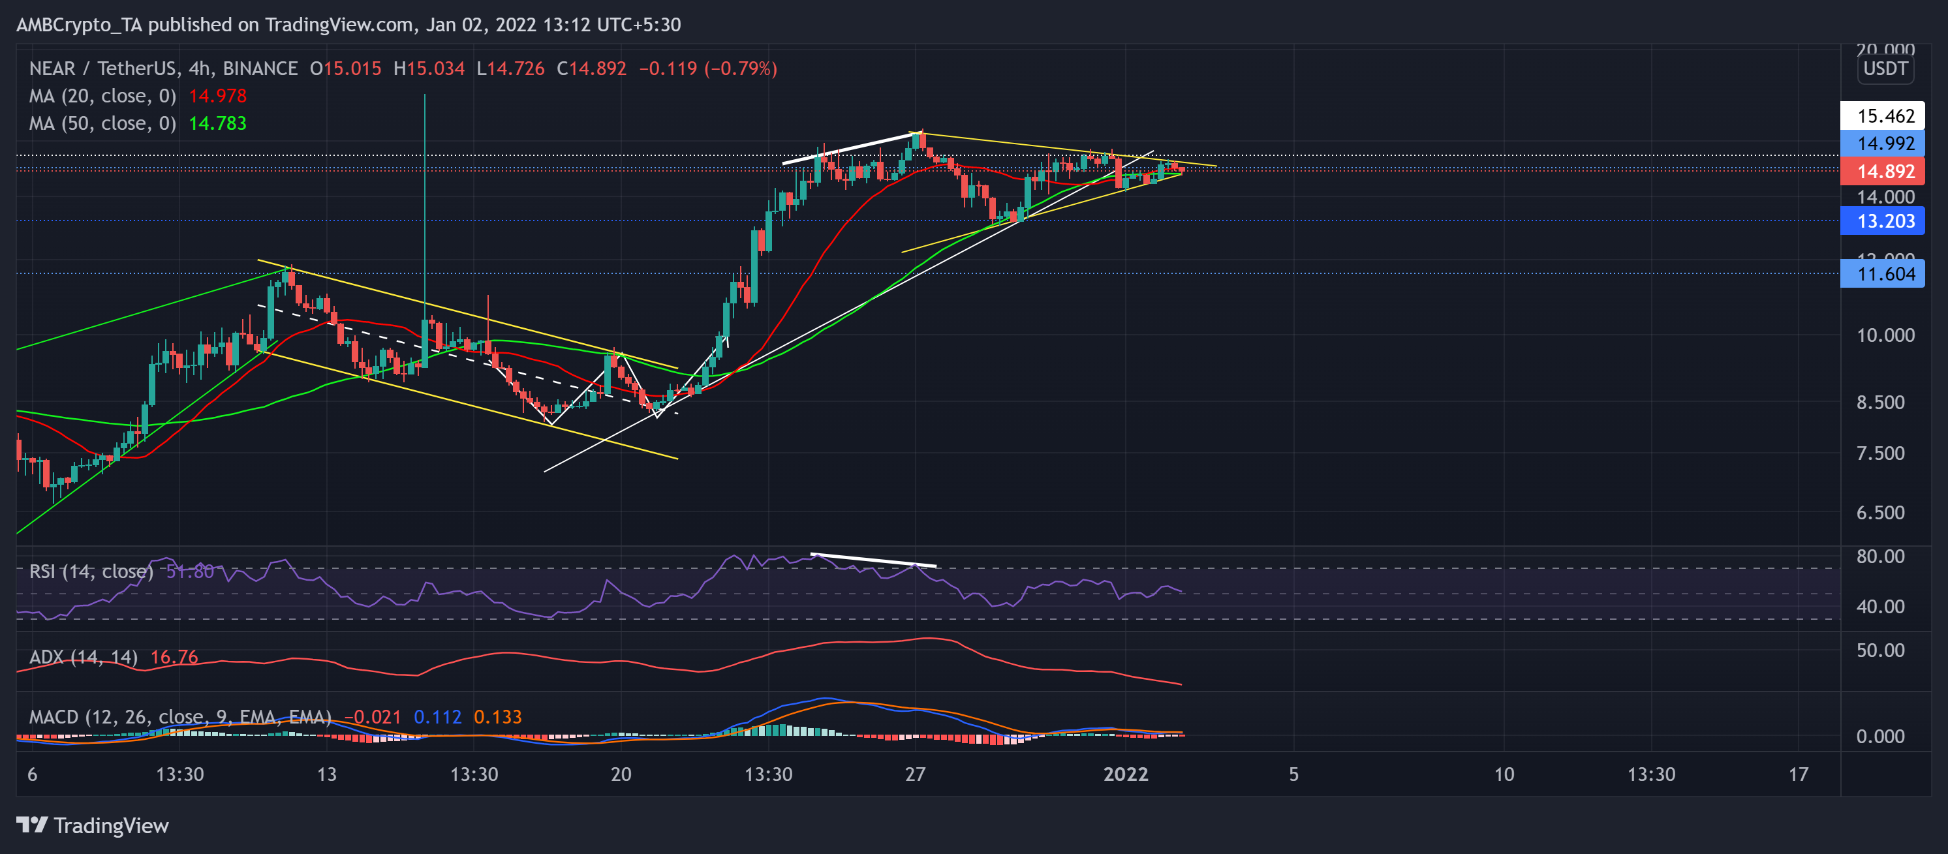Click the 2022 label on the time axis
The height and width of the screenshot is (854, 1948).
coord(1125,774)
